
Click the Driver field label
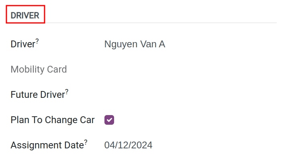(23, 44)
